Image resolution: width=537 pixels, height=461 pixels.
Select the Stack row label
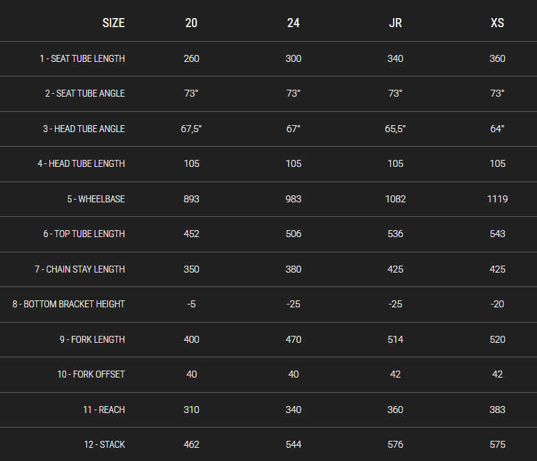tap(104, 444)
